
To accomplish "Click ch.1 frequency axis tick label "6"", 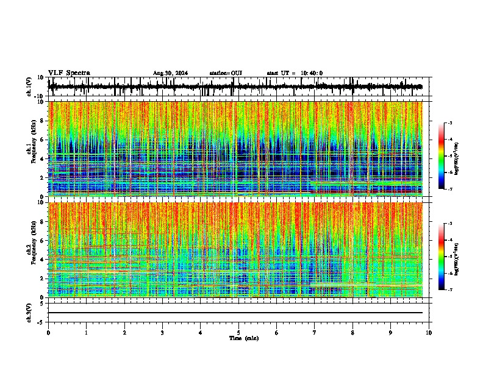I will point(43,140).
